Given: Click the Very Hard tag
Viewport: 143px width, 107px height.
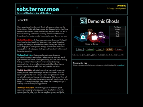Looking at the screenshot, I should pos(79,55).
